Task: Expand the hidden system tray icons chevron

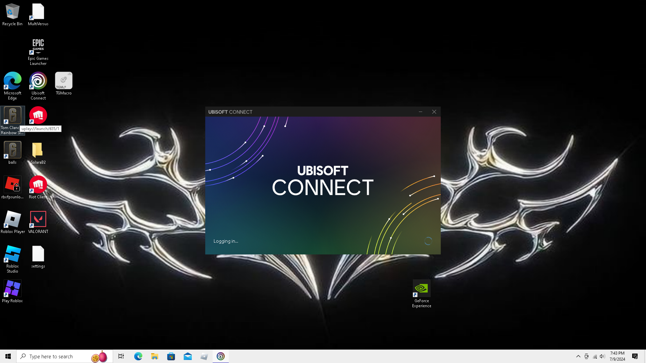Action: pyautogui.click(x=578, y=356)
